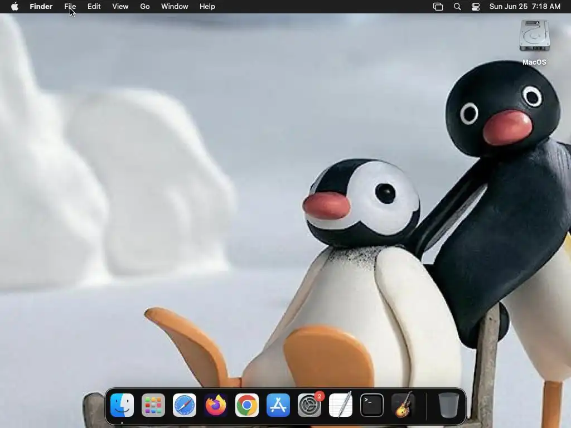Screen dimensions: 571x428
Task: Open the View menu
Action: pyautogui.click(x=120, y=7)
